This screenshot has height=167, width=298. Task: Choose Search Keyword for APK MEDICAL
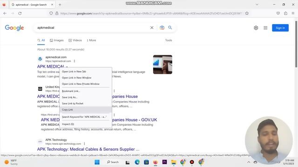(x=86, y=117)
